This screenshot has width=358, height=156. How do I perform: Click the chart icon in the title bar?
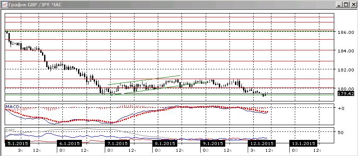point(5,5)
